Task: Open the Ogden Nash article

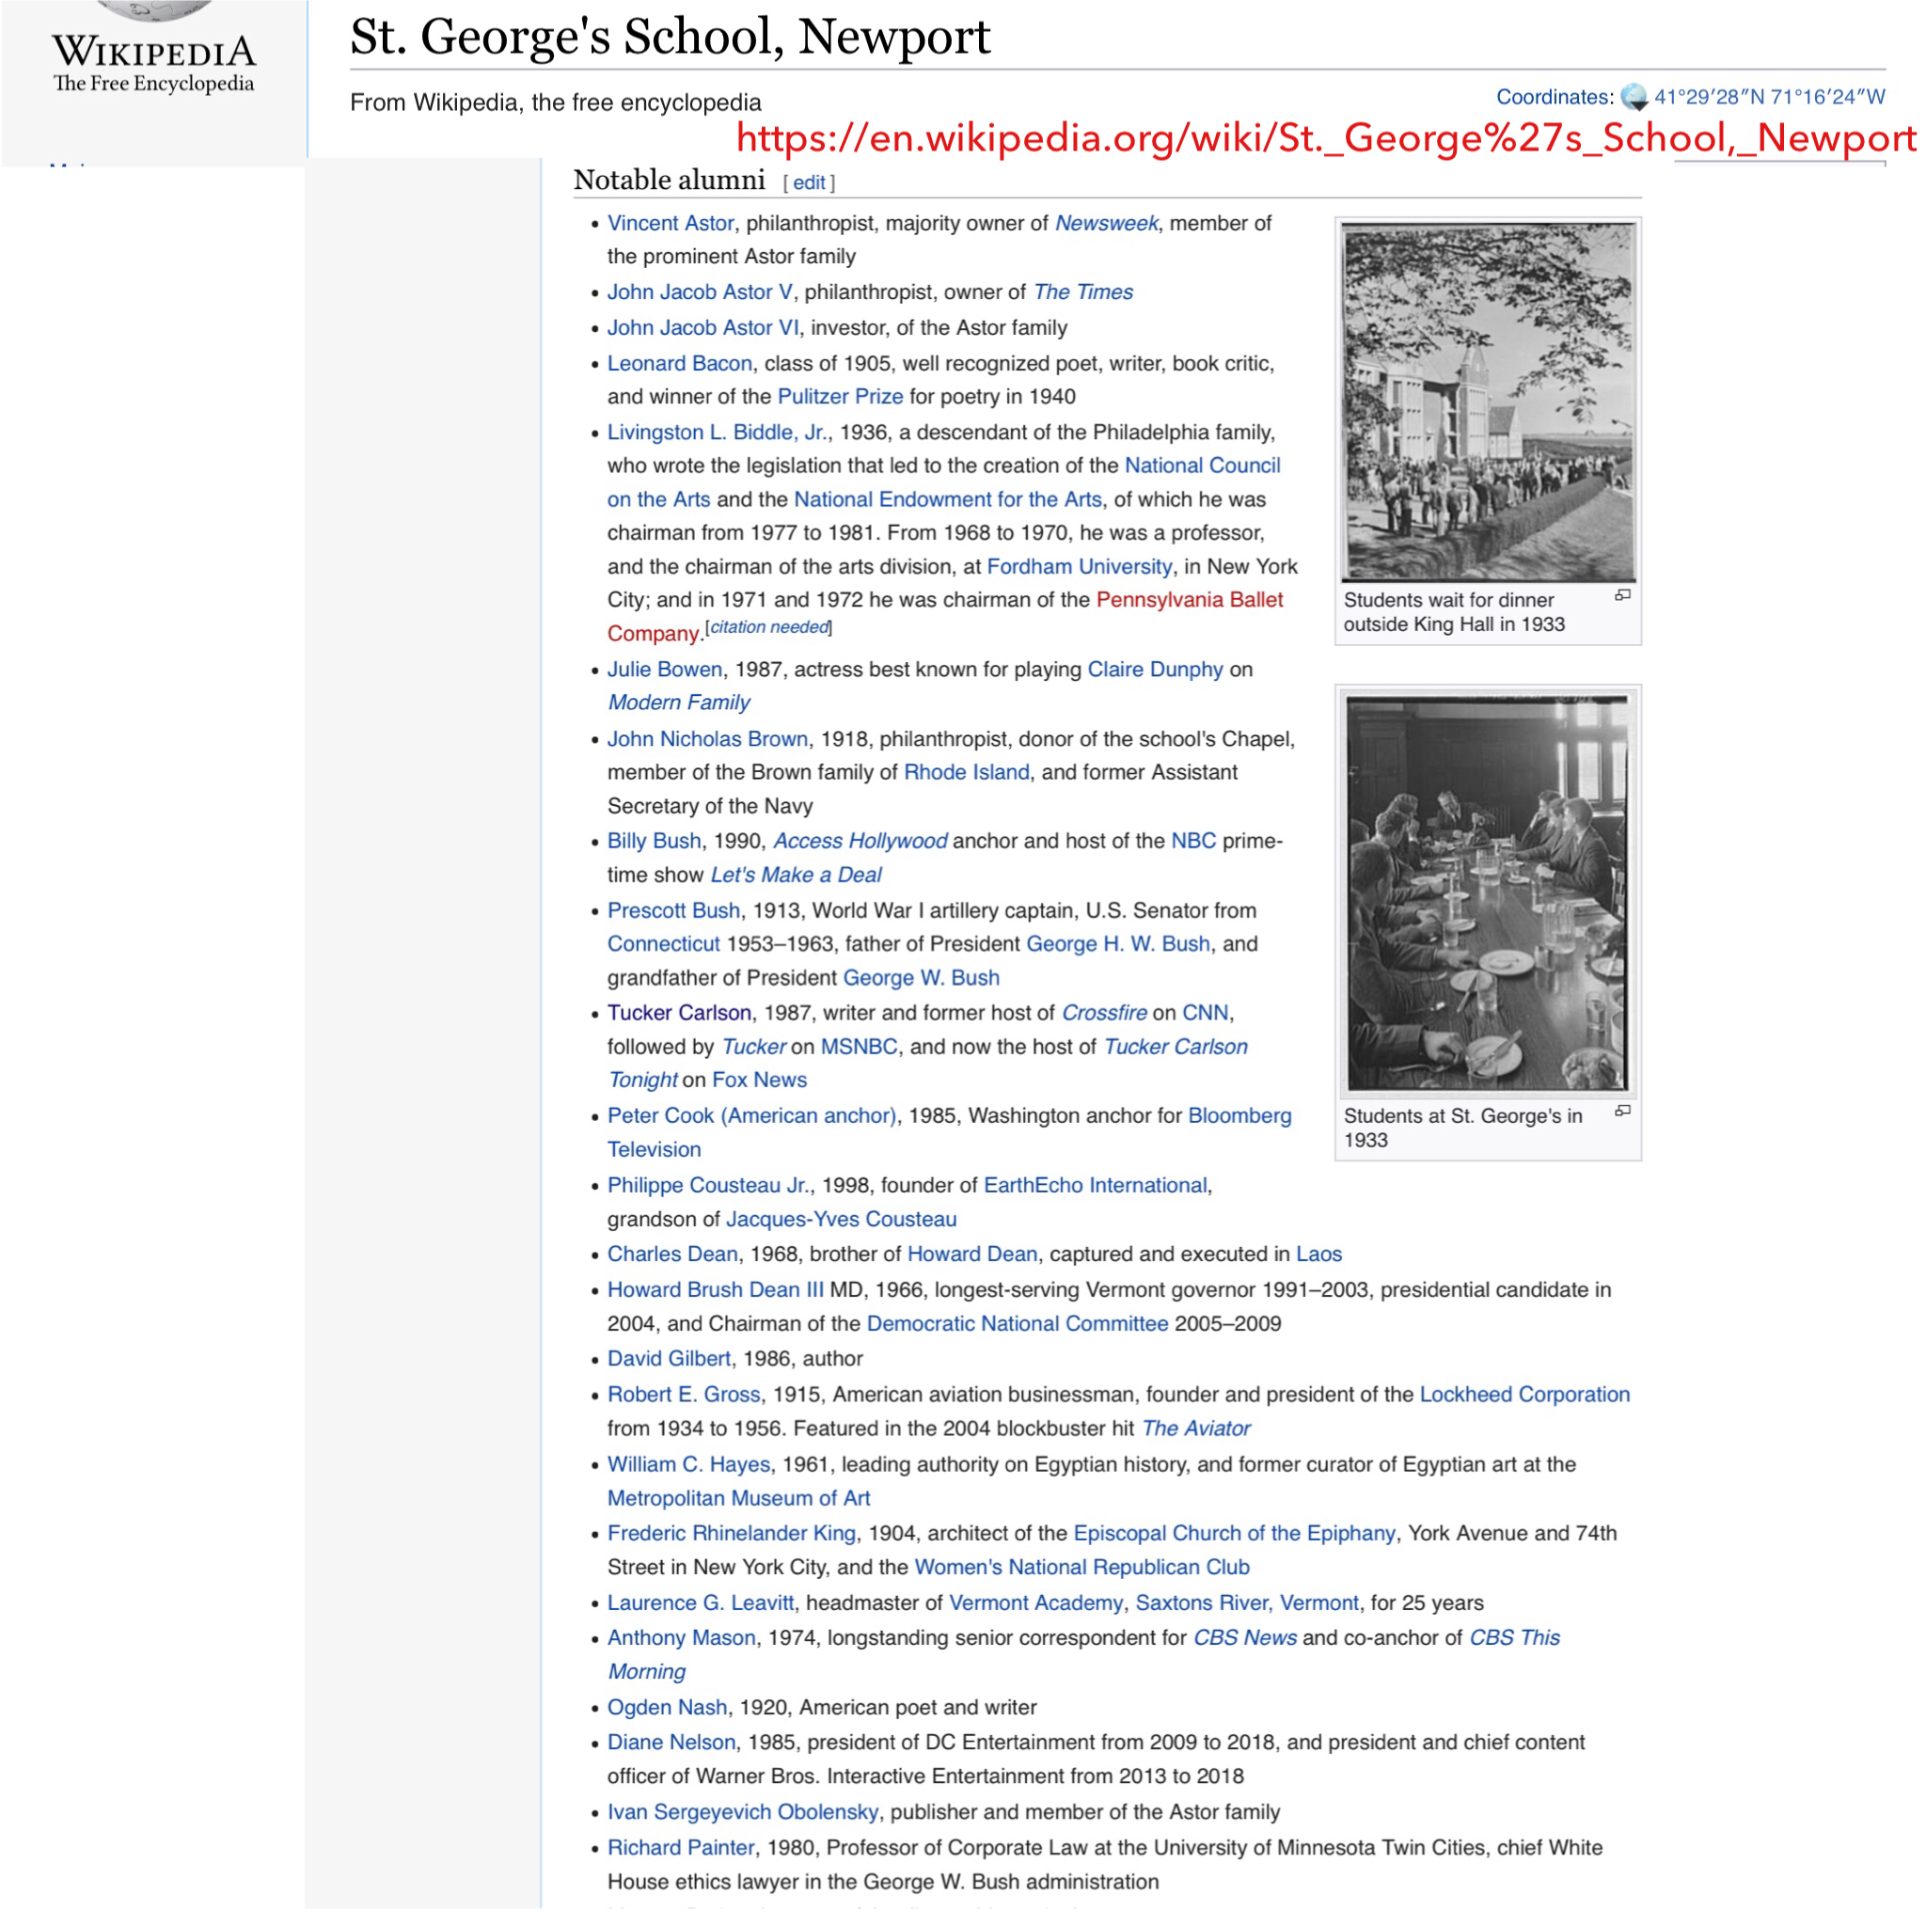Action: coord(667,1708)
